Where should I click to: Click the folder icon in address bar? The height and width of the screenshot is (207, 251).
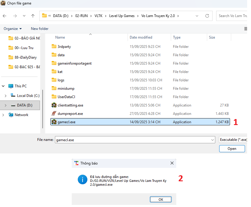pos(44,16)
